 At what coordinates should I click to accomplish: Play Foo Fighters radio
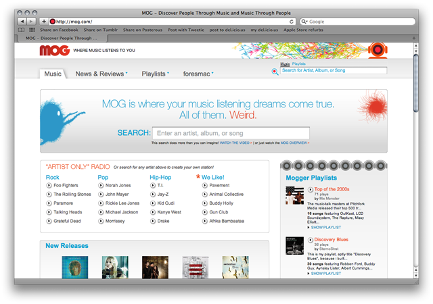coord(49,185)
